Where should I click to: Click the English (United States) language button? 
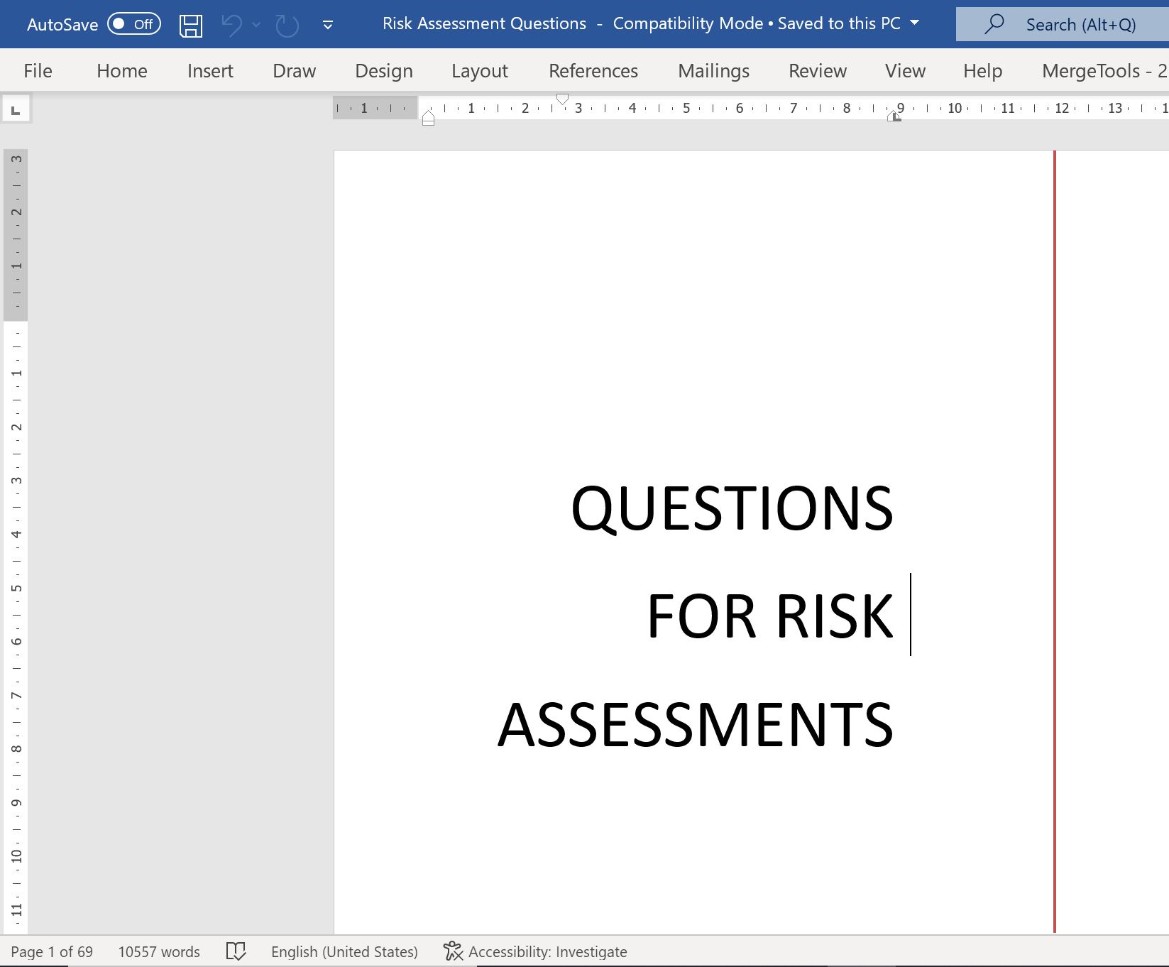pos(344,951)
